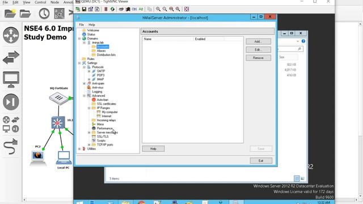
Task: Open hMailServer File menu
Action: coord(82,24)
